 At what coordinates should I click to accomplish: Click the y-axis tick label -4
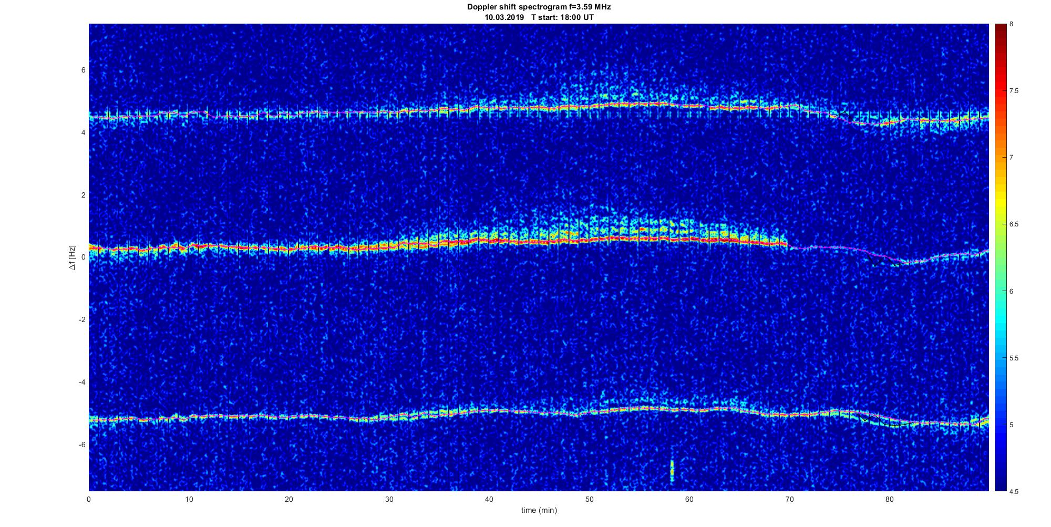click(x=83, y=383)
